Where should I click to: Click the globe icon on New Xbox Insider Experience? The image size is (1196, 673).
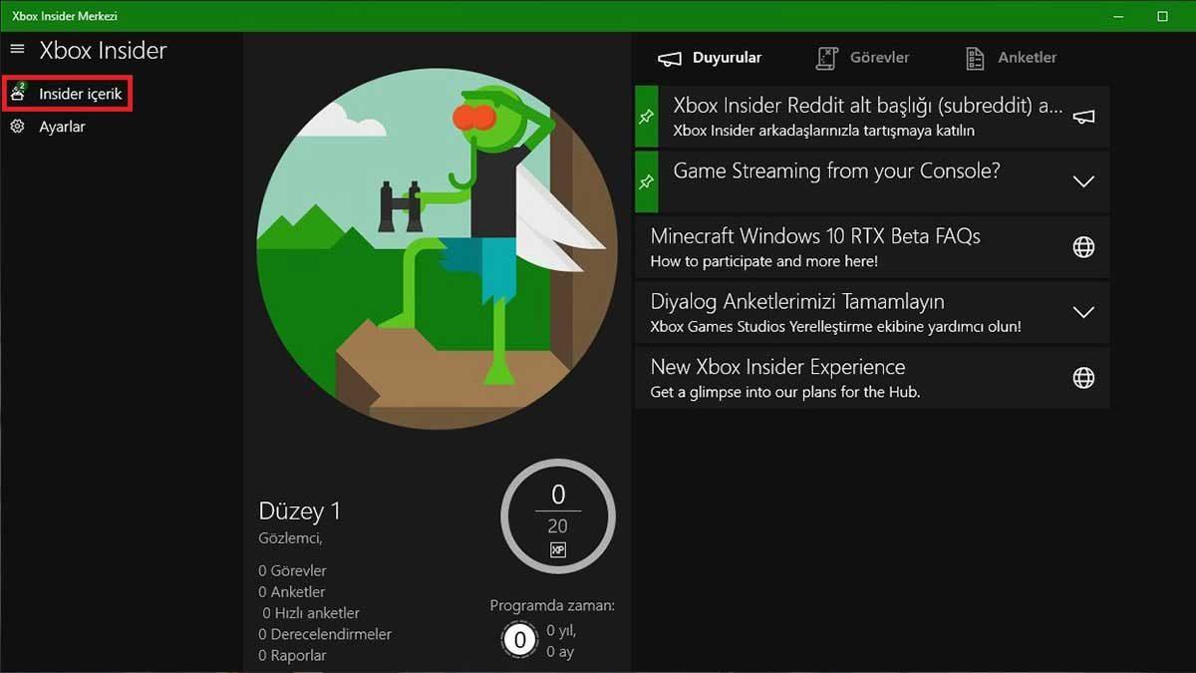pyautogui.click(x=1082, y=377)
